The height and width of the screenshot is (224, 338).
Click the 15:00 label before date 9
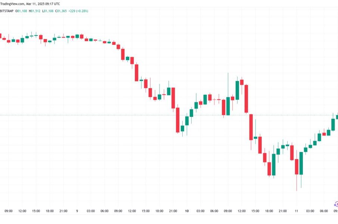click(x=36, y=211)
